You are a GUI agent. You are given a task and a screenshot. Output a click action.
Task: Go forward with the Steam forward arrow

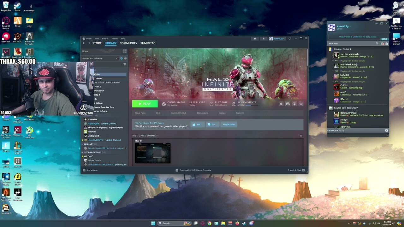pos(89,43)
